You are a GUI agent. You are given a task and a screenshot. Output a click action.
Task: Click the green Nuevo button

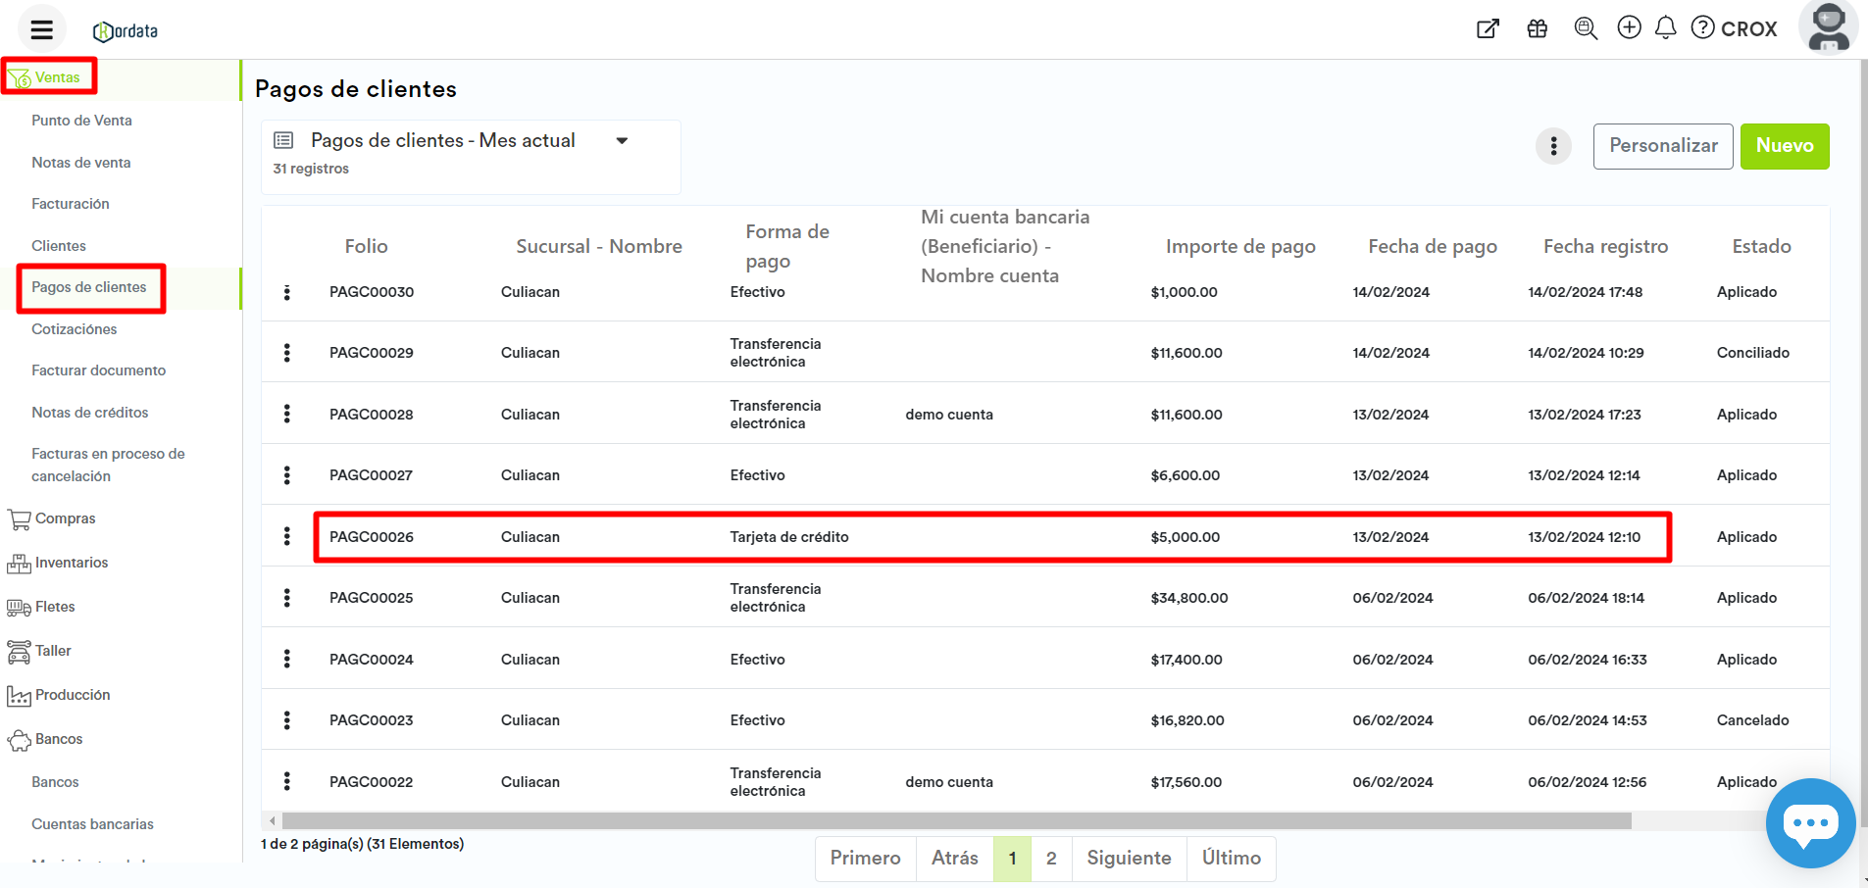pos(1784,146)
